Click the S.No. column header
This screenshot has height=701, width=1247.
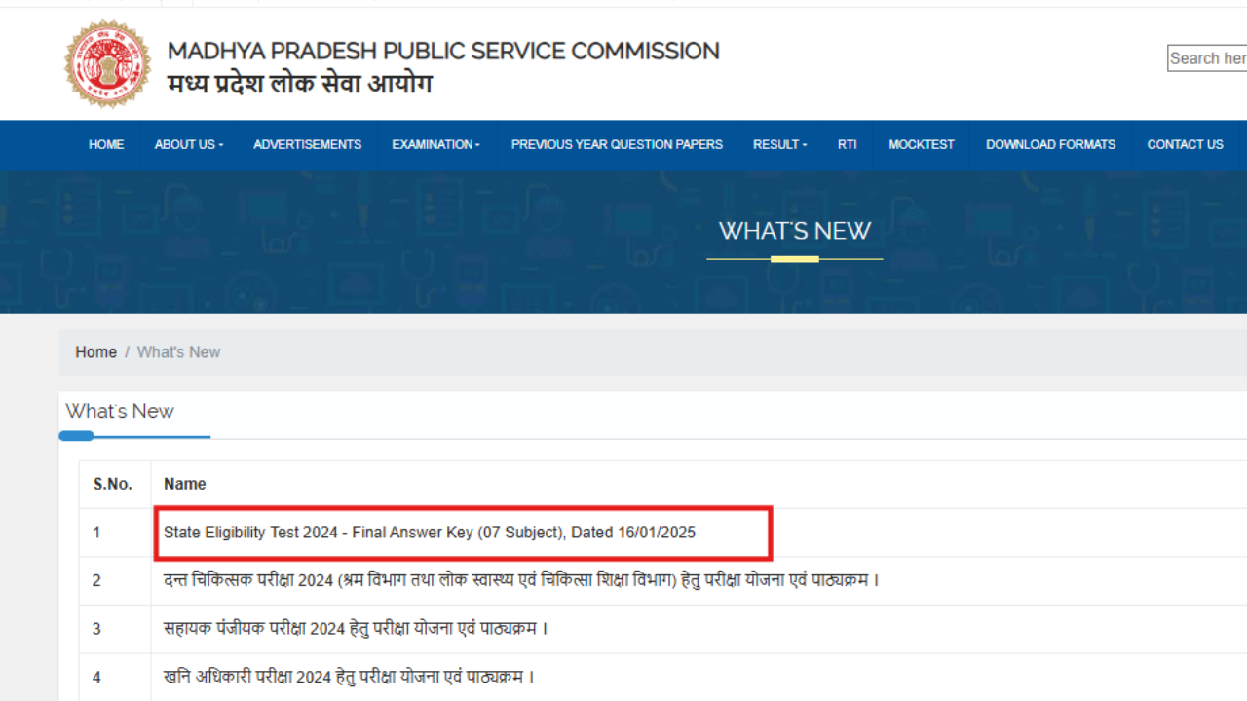pos(114,484)
